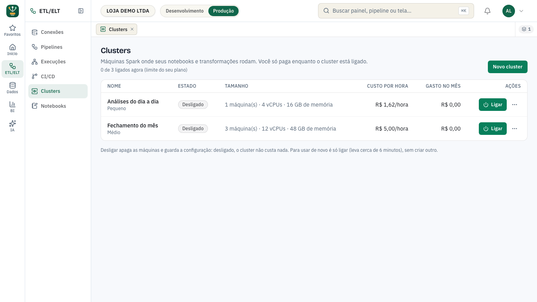Open Conexões in the sidebar

click(58, 32)
